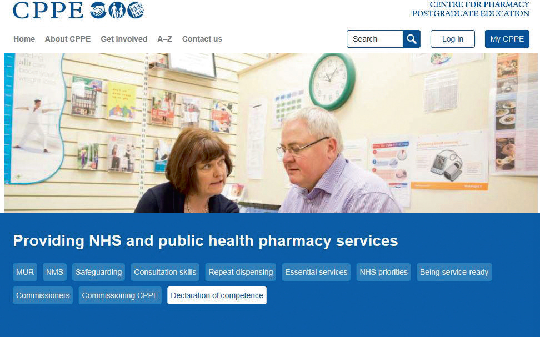Image resolution: width=540 pixels, height=337 pixels.
Task: Click the pharmacy consultation banner photo
Action: point(271,133)
